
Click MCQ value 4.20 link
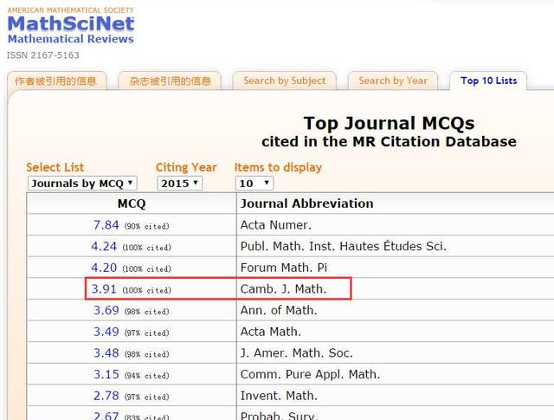click(104, 268)
